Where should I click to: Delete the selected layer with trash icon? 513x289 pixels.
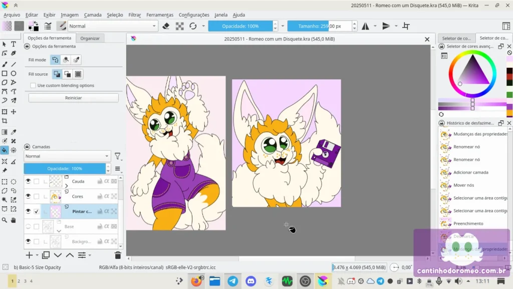pos(118,255)
